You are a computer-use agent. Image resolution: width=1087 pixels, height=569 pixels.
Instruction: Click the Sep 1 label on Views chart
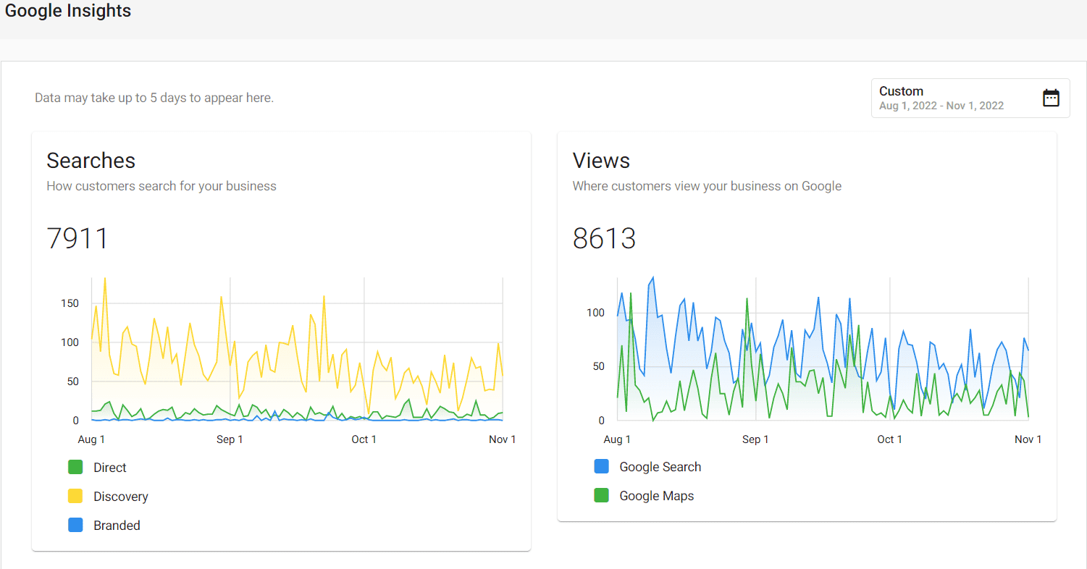[x=755, y=439]
